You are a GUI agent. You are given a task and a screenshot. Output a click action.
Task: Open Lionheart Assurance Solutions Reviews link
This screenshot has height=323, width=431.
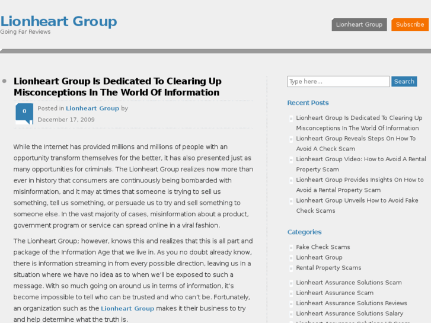click(x=352, y=303)
